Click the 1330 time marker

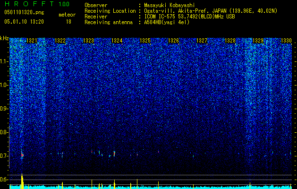tap(286, 41)
